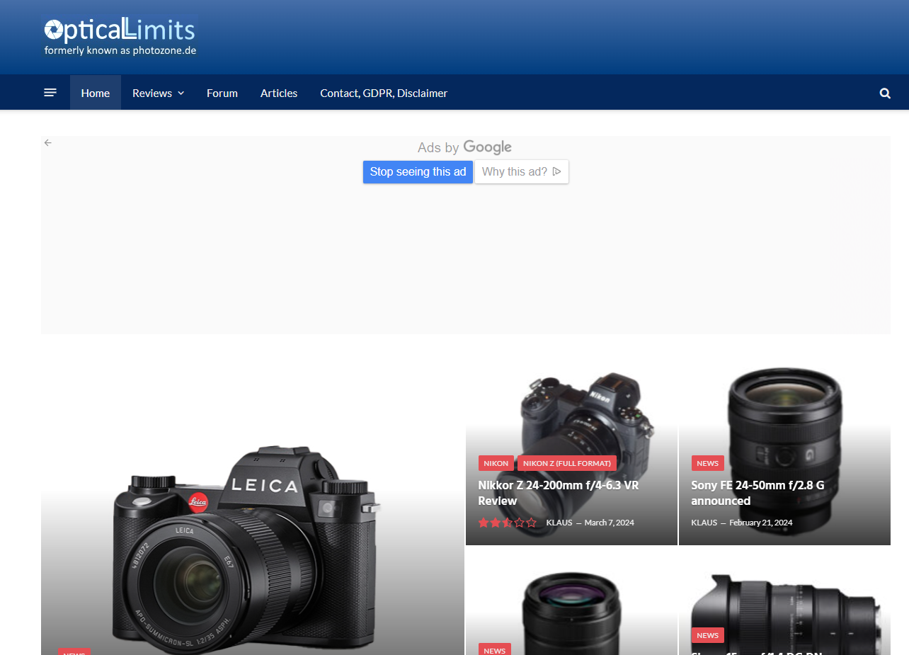The width and height of the screenshot is (909, 655).
Task: Open the hamburger menu icon
Action: click(50, 93)
